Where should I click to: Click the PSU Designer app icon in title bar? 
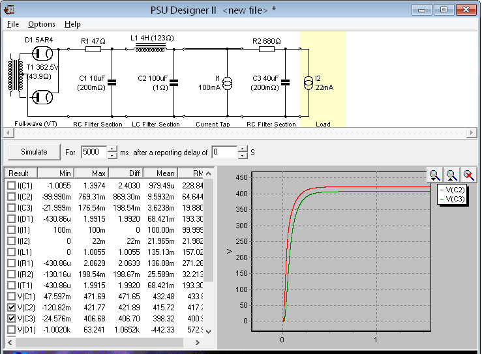pos(9,10)
